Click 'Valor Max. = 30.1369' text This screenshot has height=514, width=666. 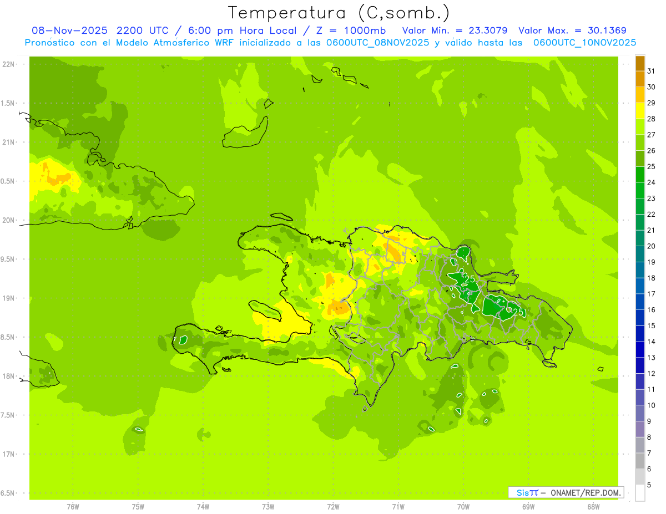pos(572,30)
